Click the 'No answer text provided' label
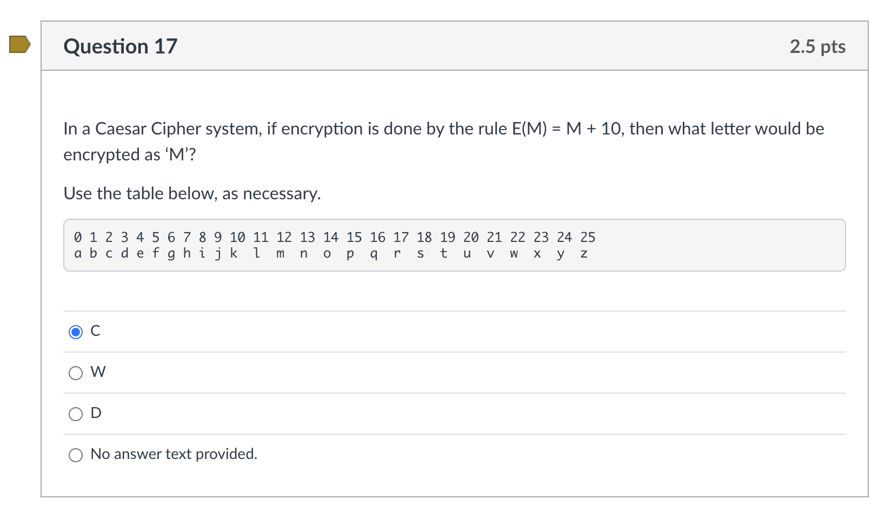The image size is (892, 513). coord(174,454)
